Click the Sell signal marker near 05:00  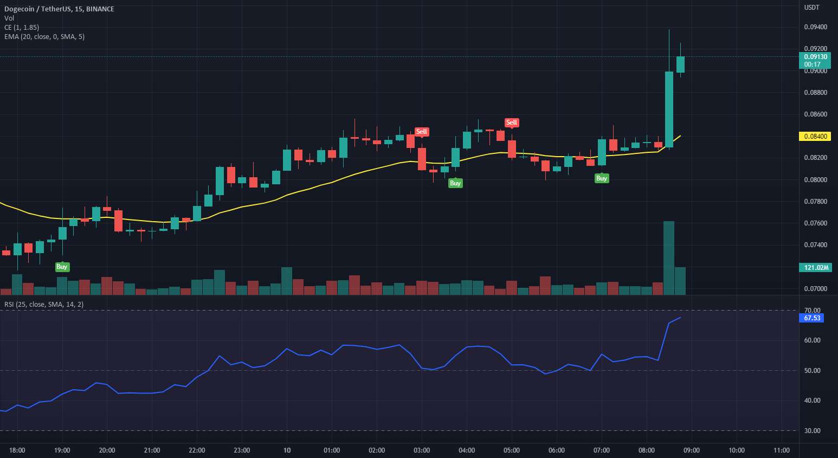512,122
